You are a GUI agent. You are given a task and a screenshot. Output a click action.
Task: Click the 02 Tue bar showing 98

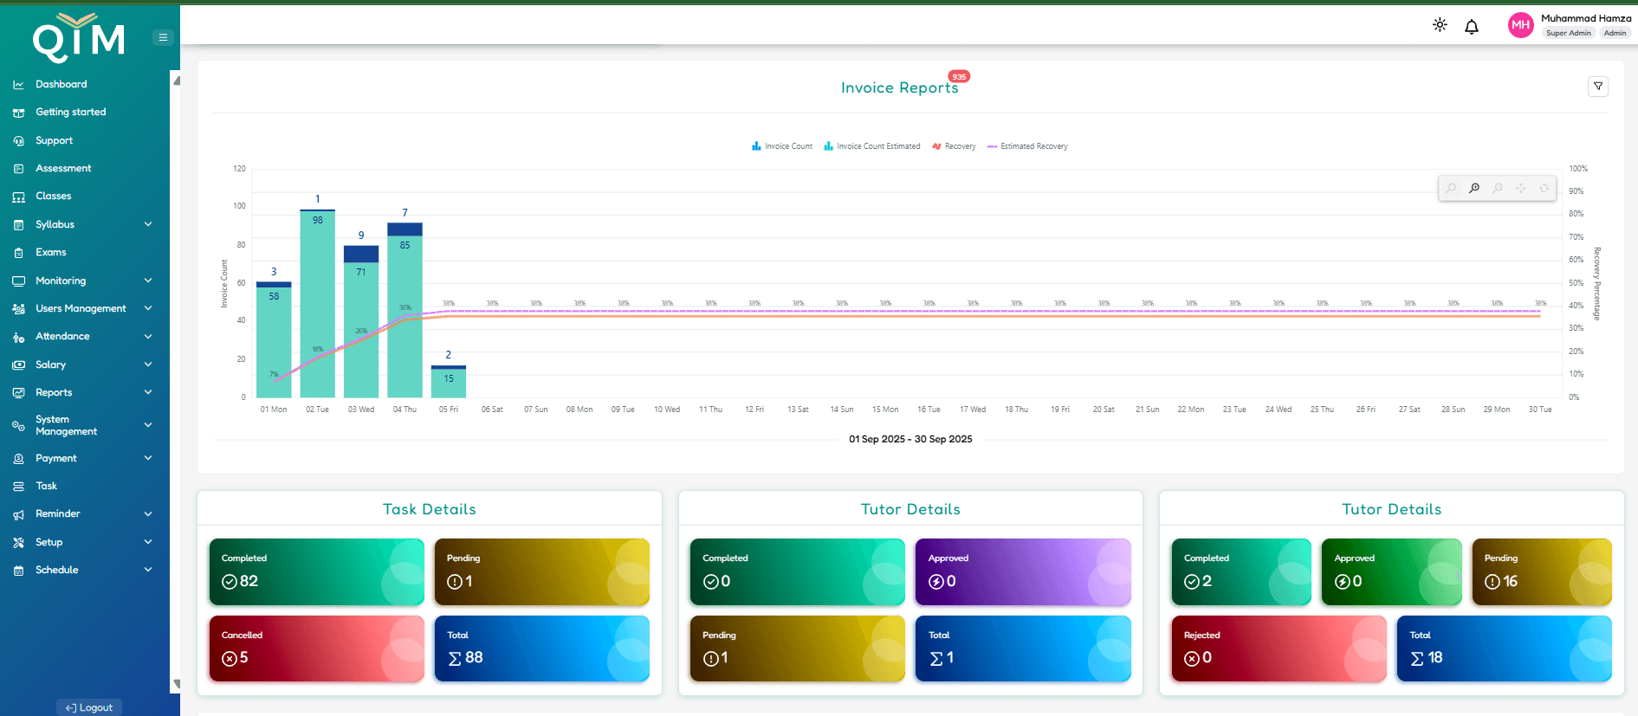(x=317, y=303)
